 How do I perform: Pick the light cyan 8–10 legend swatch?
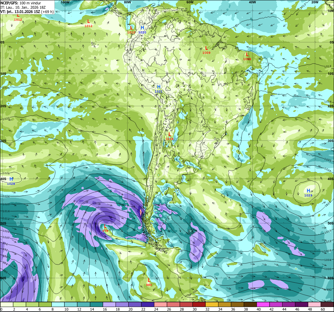pyautogui.click(x=58, y=304)
